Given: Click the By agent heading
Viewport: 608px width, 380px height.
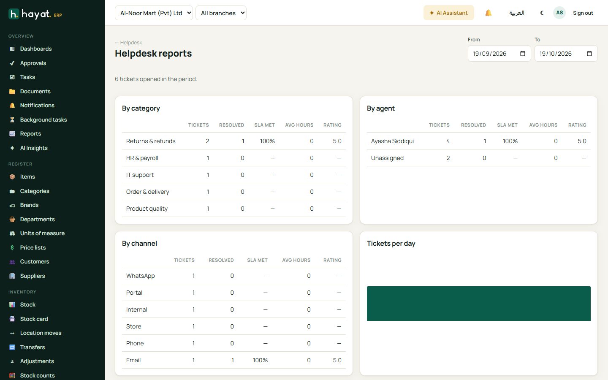Looking at the screenshot, I should [381, 109].
